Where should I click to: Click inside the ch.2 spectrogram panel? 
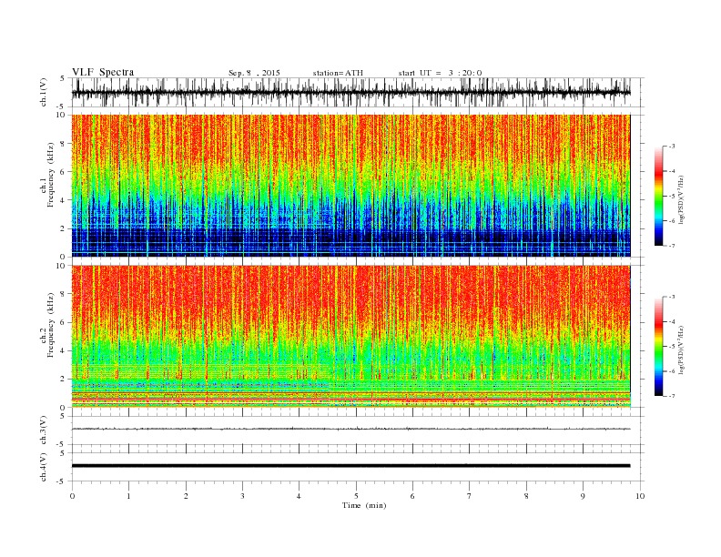tap(350, 337)
